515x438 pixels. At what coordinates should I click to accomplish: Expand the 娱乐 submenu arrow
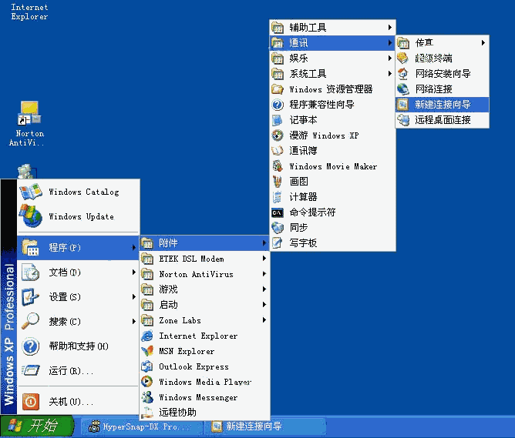click(389, 58)
